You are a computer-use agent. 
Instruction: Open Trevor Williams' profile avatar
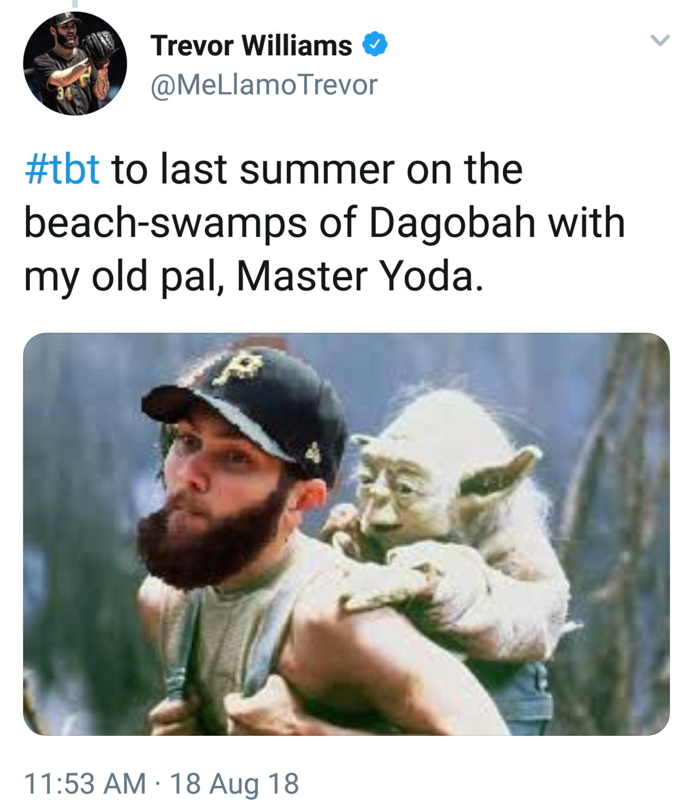(75, 63)
